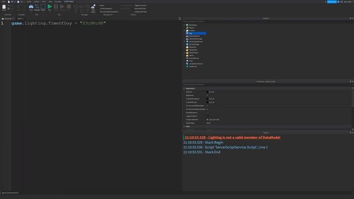
Task: Open the OutdoorAmbient color swatch
Action: coord(207,119)
